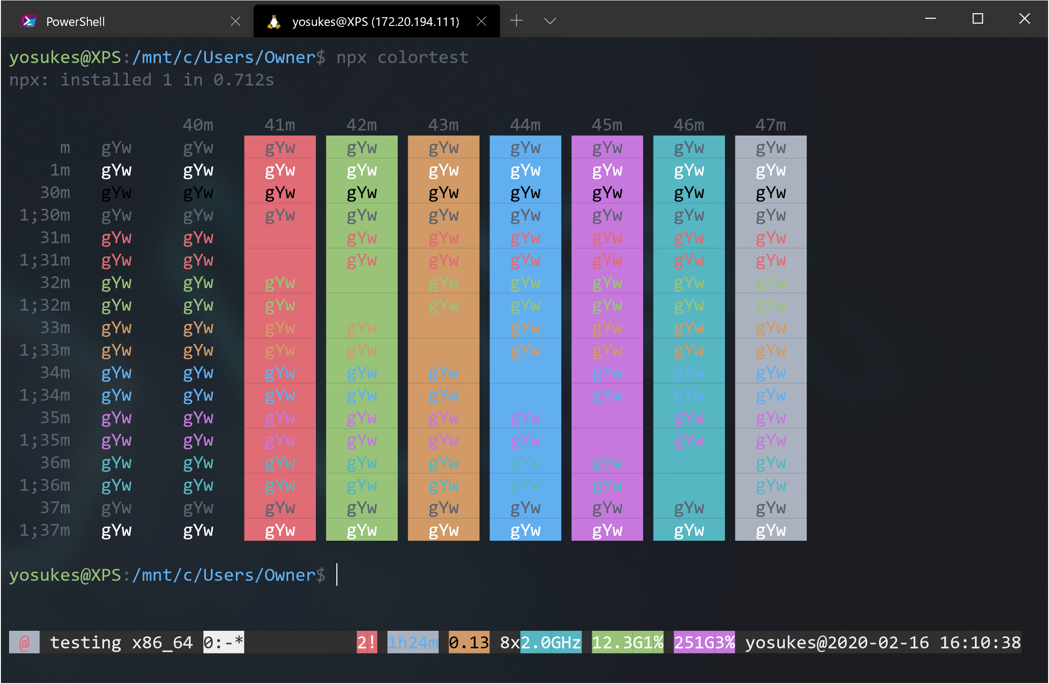Close the yosukes@XPS tab
Viewport: 1049px width, 684px height.
[482, 21]
